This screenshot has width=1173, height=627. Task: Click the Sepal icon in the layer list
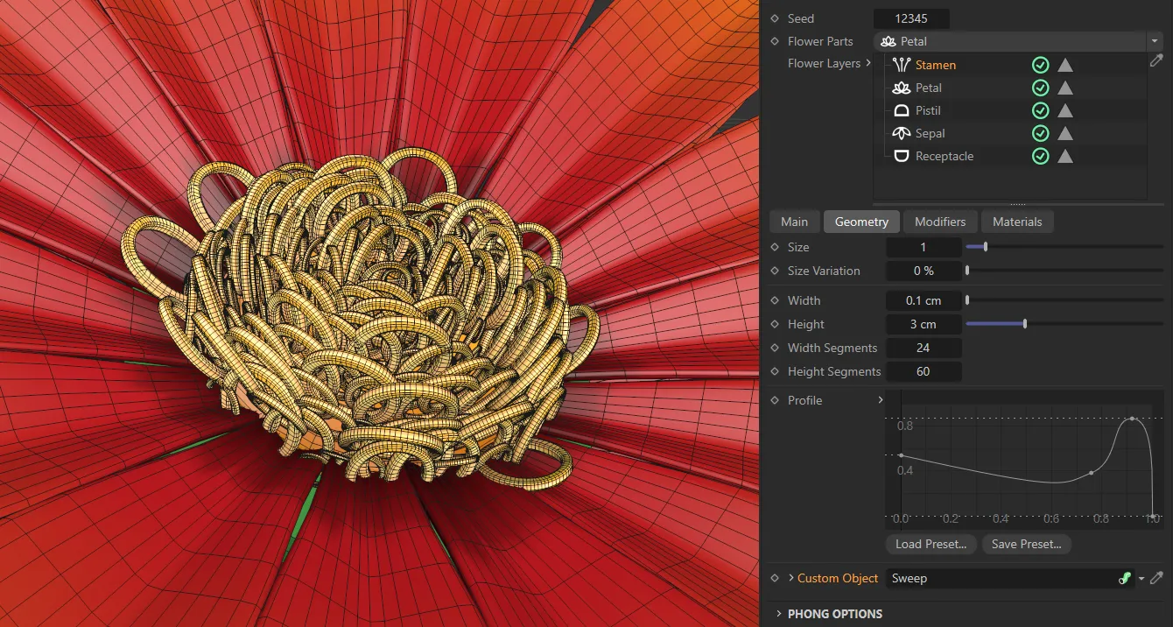coord(901,133)
